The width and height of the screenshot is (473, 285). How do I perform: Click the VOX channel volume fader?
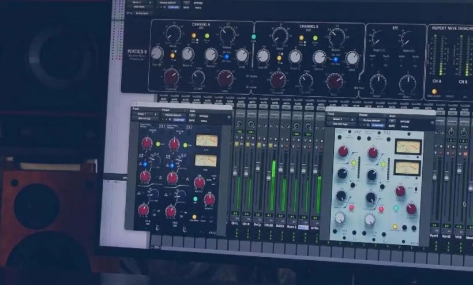[x=459, y=170]
